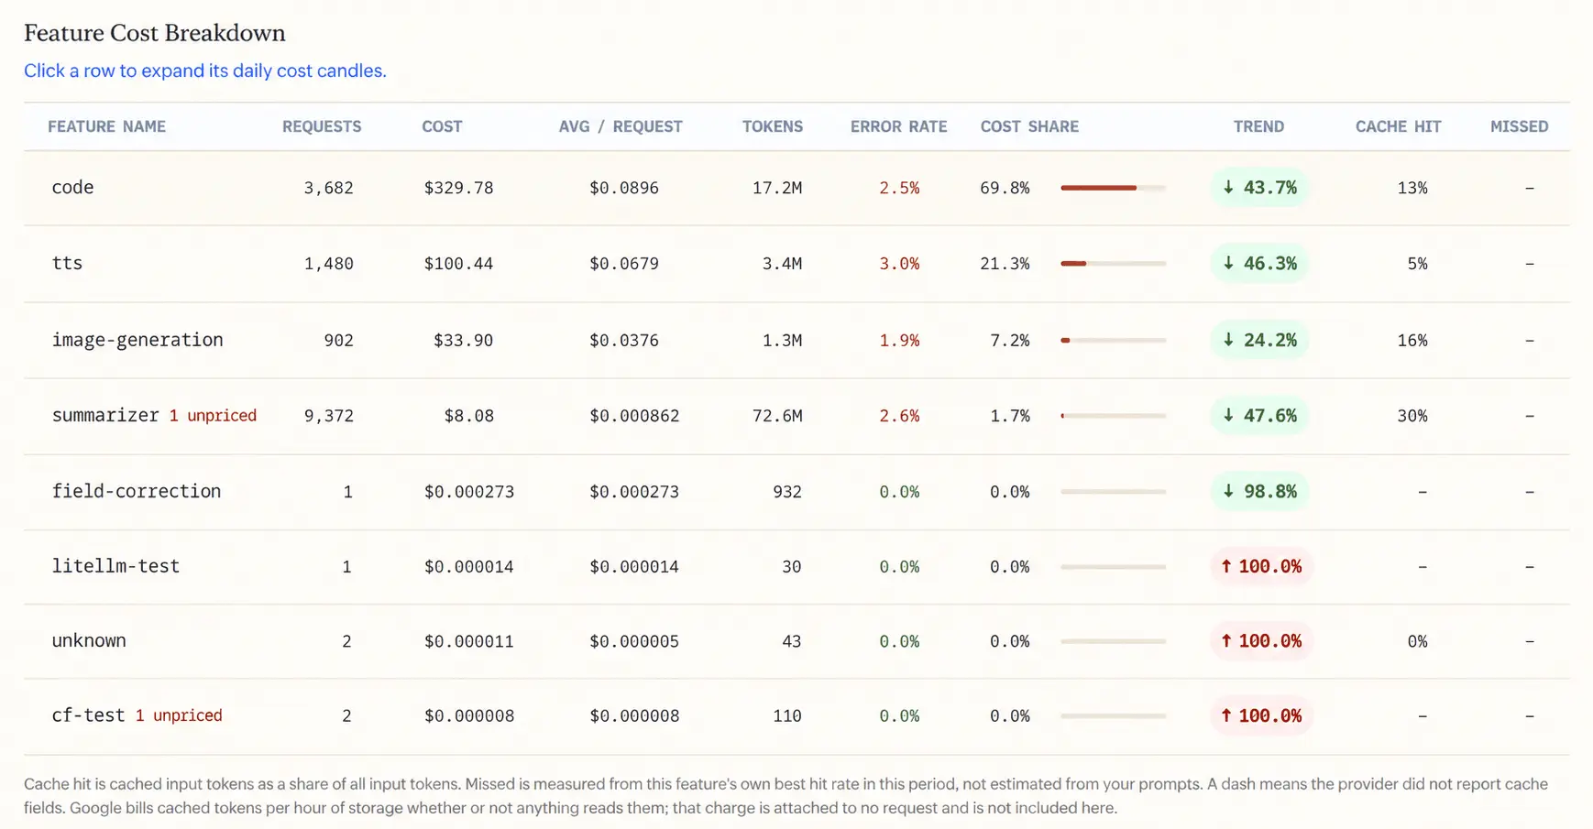Sort by the FEATURE NAME column header
This screenshot has height=829, width=1593.
click(106, 126)
